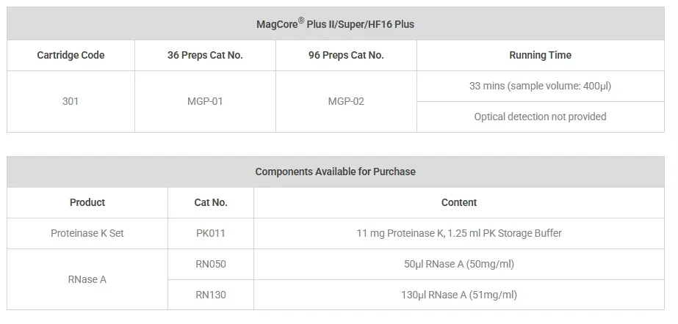This screenshot has width=678, height=324.
Task: Click the Components Available for Purchase header
Action: (x=336, y=172)
